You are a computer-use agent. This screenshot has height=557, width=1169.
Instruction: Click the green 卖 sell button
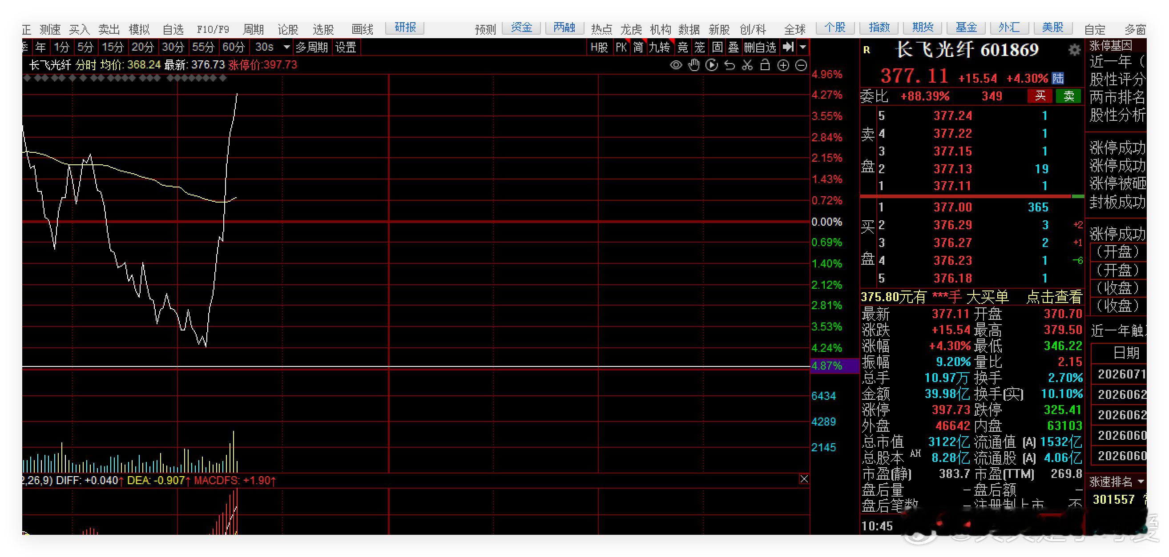pyautogui.click(x=1069, y=96)
